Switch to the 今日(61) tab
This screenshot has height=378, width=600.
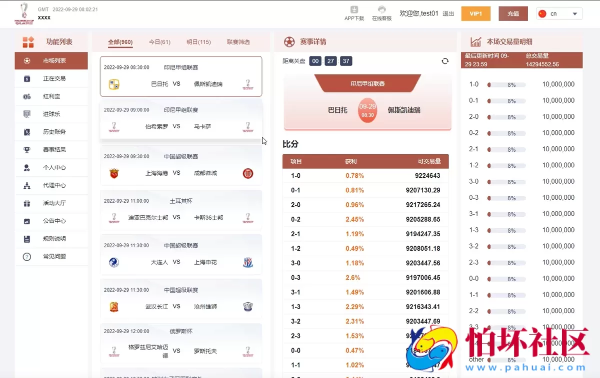click(x=159, y=42)
